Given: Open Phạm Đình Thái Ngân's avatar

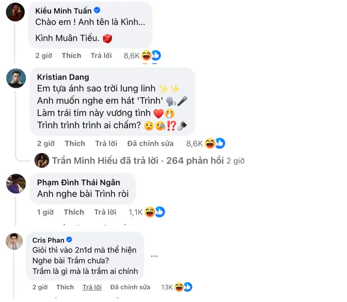Looking at the screenshot, I should (16, 184).
